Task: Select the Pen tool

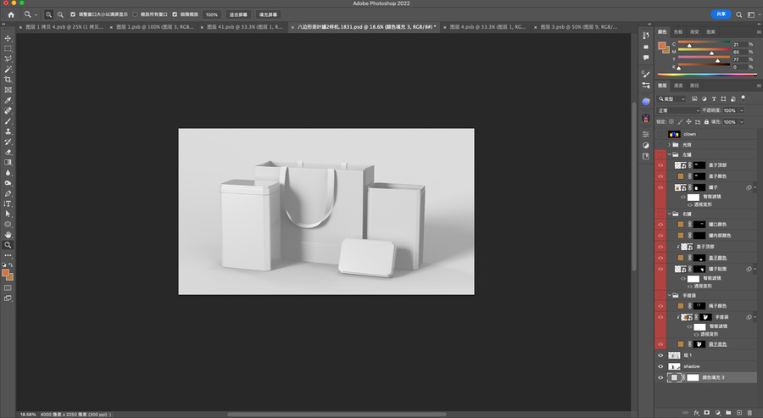Action: pos(8,193)
